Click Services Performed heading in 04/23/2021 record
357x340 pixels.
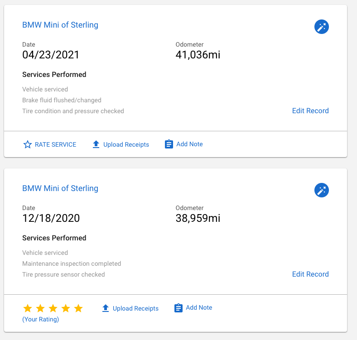coord(54,74)
